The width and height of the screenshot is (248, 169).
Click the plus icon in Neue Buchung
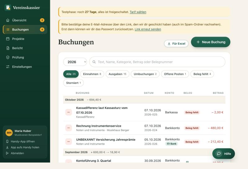pos(198,42)
